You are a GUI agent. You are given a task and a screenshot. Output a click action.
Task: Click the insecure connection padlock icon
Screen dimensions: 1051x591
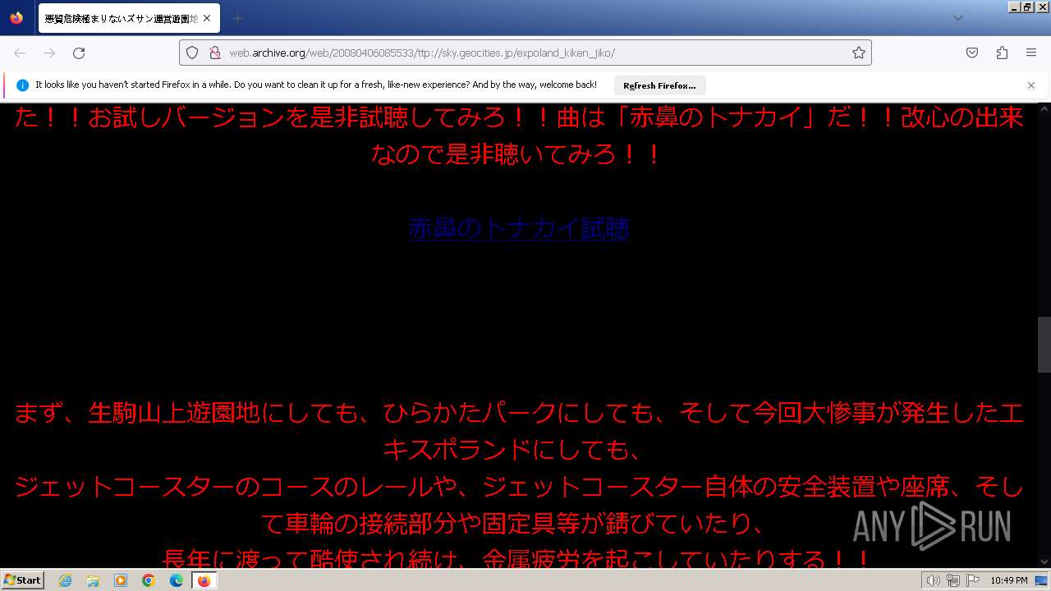214,53
